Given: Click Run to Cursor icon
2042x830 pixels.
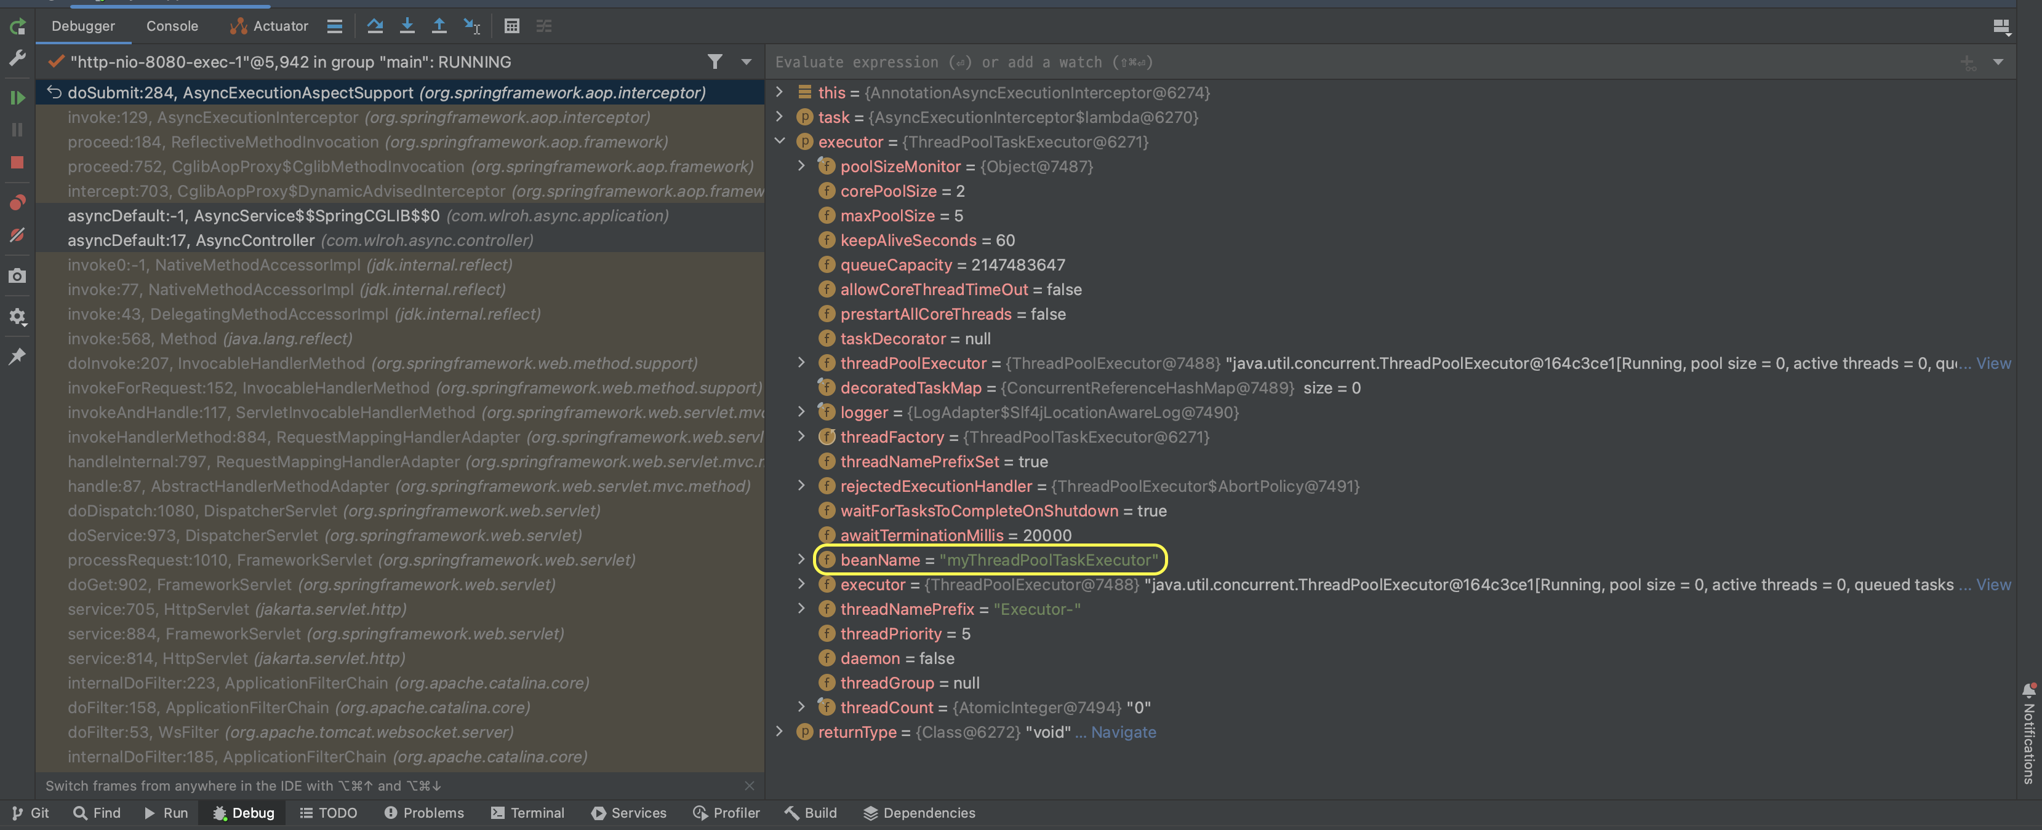Looking at the screenshot, I should pyautogui.click(x=471, y=26).
